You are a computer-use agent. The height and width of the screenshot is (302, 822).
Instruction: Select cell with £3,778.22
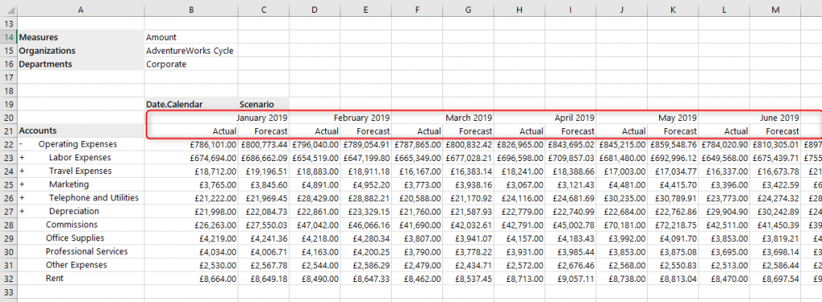(468, 252)
